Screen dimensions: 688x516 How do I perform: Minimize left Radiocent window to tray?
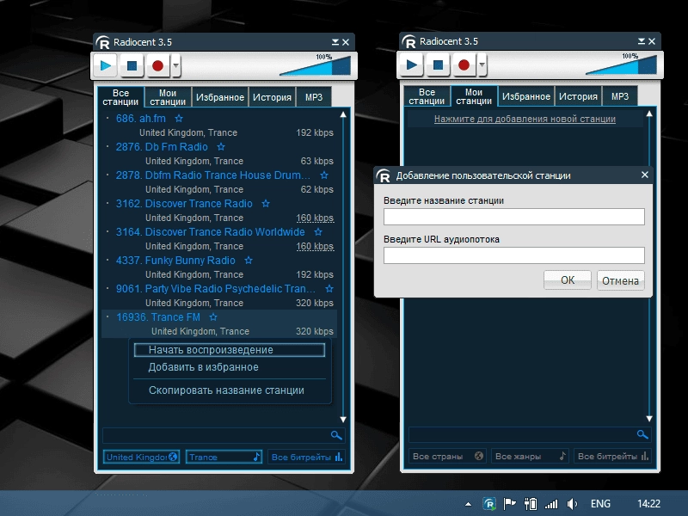335,42
